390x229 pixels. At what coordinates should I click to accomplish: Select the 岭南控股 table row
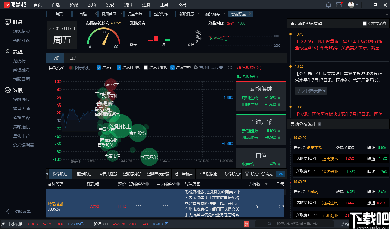pyautogui.click(x=165, y=203)
